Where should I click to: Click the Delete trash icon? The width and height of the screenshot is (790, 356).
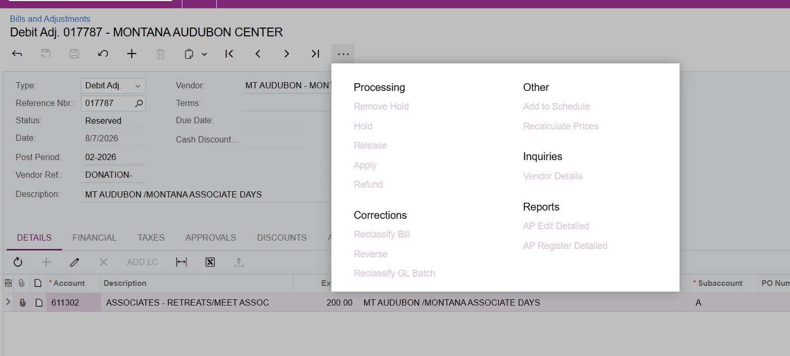click(161, 54)
